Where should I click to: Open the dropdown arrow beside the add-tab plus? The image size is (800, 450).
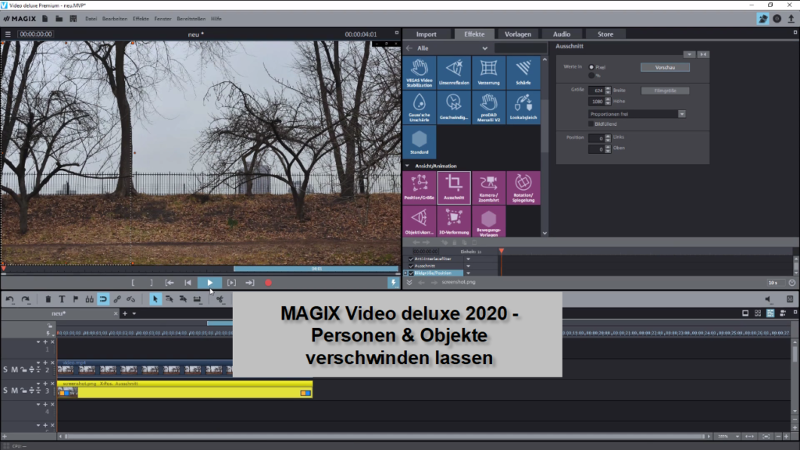pos(134,314)
